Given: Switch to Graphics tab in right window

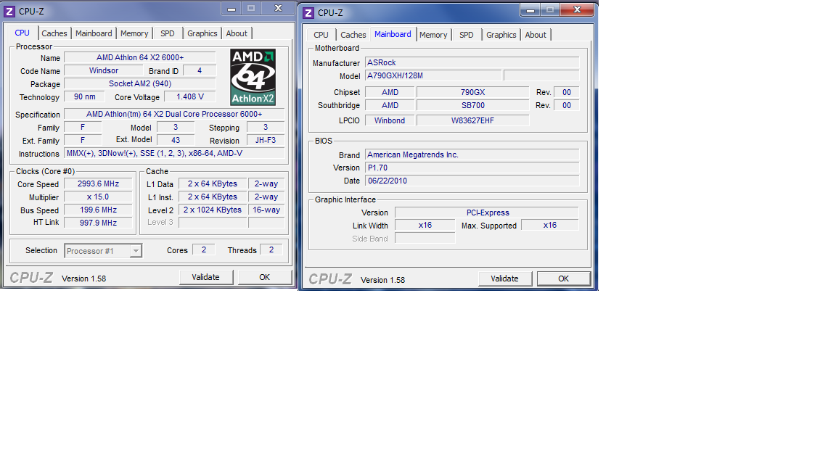Looking at the screenshot, I should pyautogui.click(x=501, y=35).
